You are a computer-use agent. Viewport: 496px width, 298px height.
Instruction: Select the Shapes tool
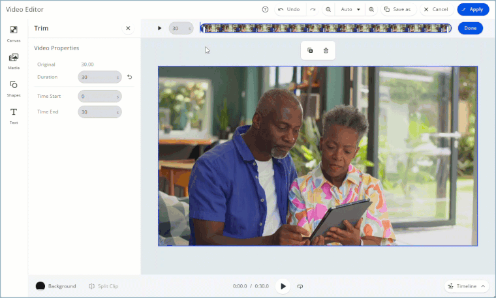coord(13,87)
